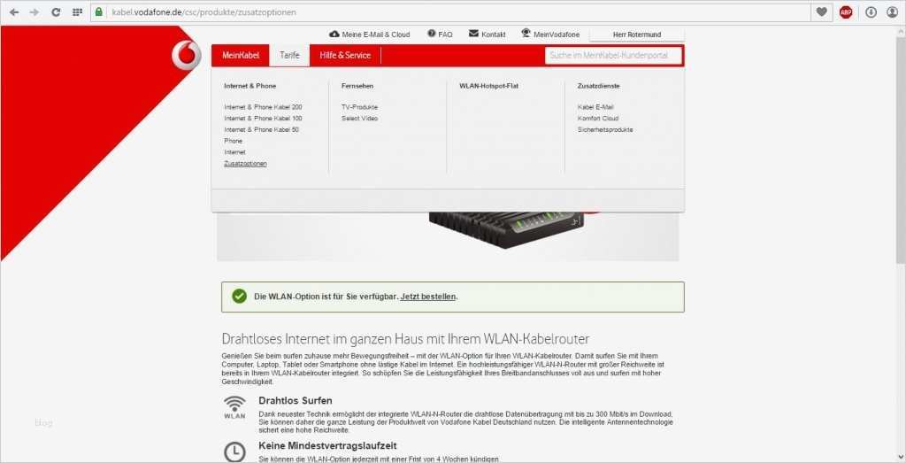
Task: Click the Drahtloses Internet im ganzen Haus heading
Action: tap(405, 338)
